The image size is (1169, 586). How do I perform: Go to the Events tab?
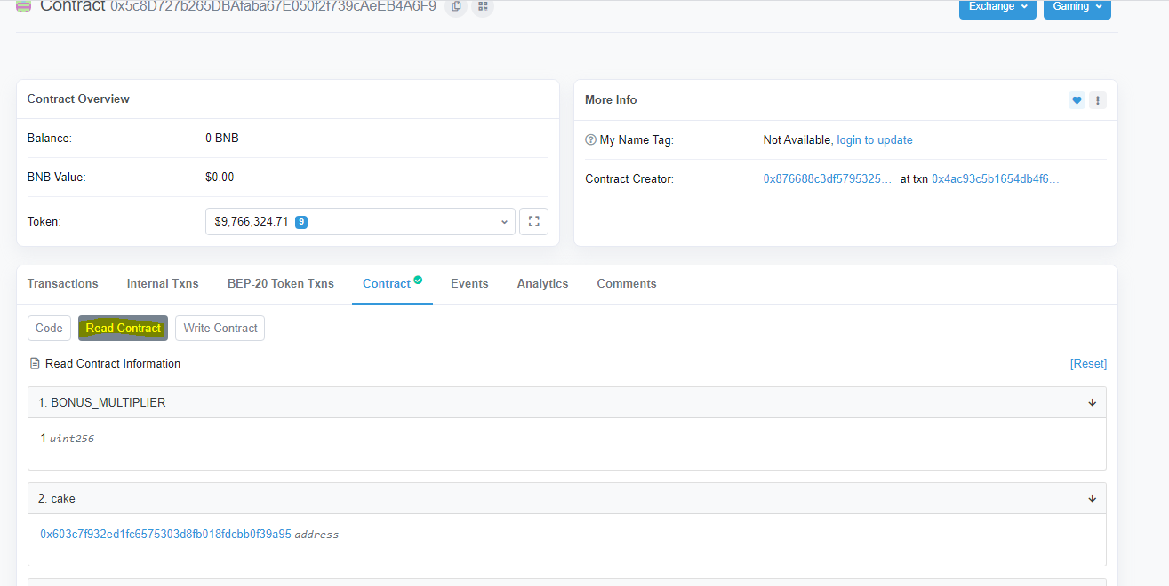(469, 284)
